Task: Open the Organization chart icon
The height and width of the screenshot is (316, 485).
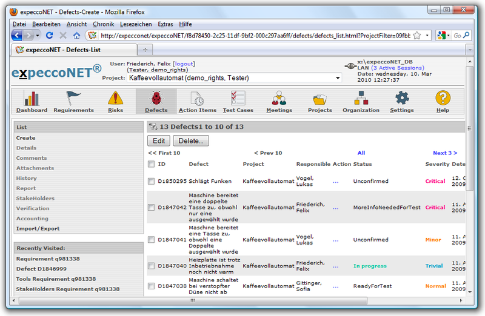Action: point(361,98)
